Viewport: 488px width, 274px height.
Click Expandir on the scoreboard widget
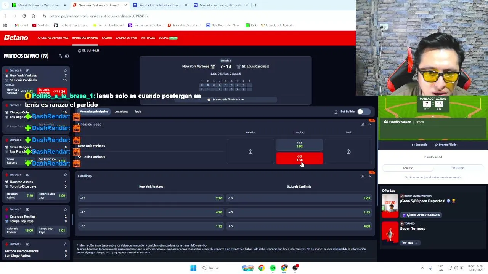[x=419, y=145]
